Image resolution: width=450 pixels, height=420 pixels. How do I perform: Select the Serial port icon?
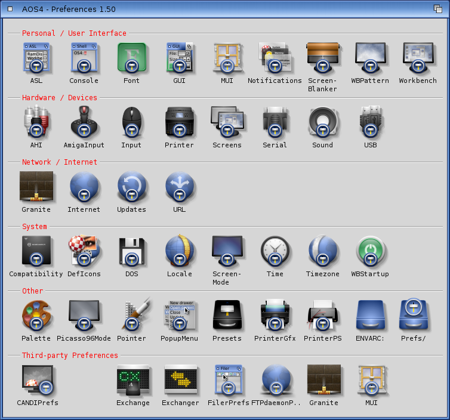pos(275,122)
